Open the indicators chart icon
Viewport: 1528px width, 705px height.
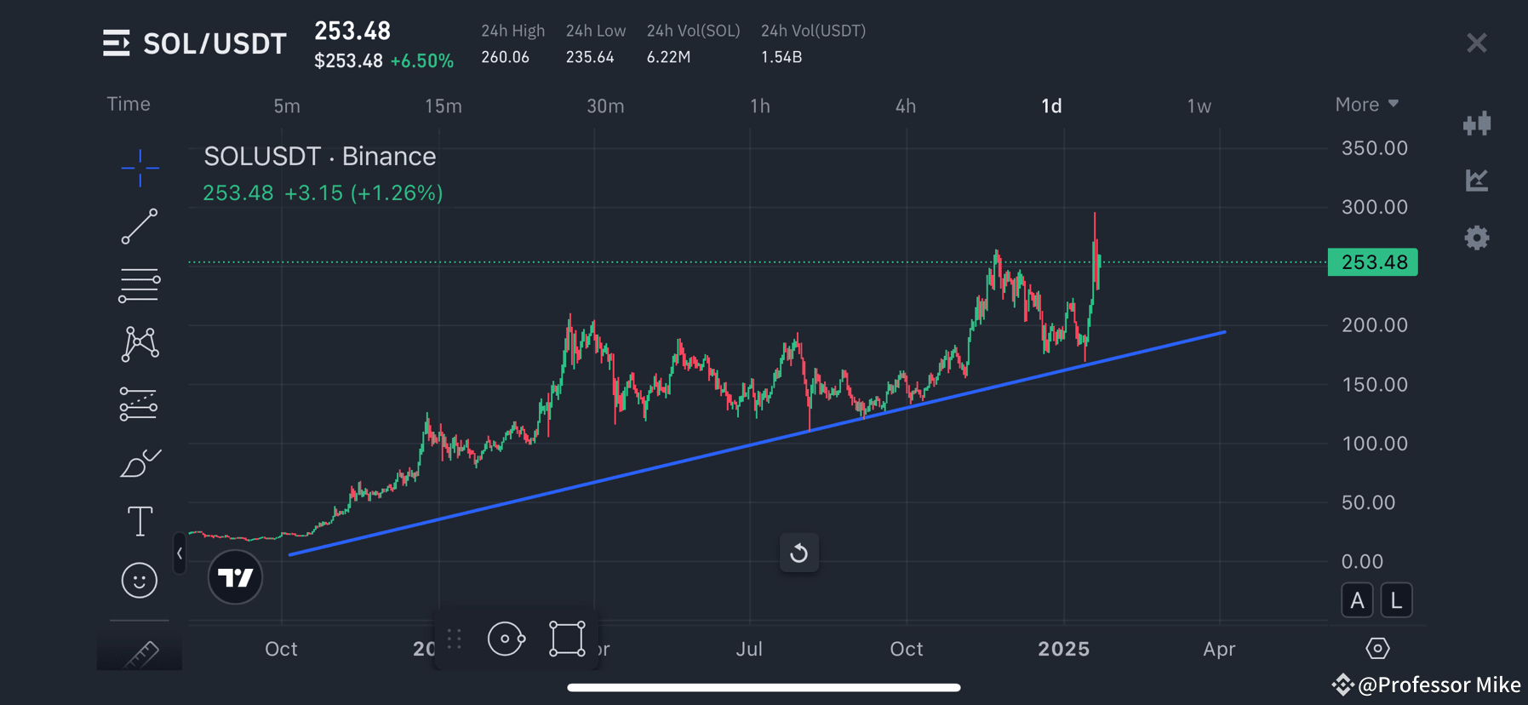coord(1477,180)
